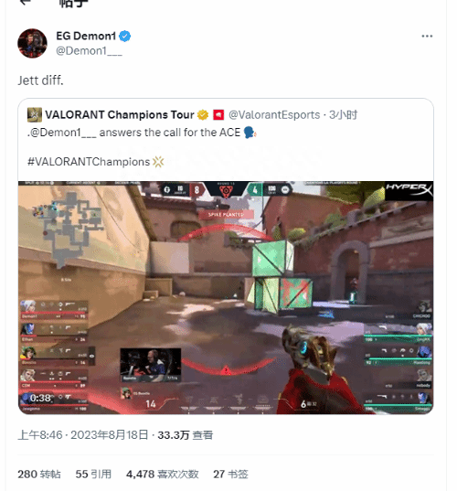Click the 0:38 video duration label
Viewport: 457px width, 491px height.
(41, 399)
